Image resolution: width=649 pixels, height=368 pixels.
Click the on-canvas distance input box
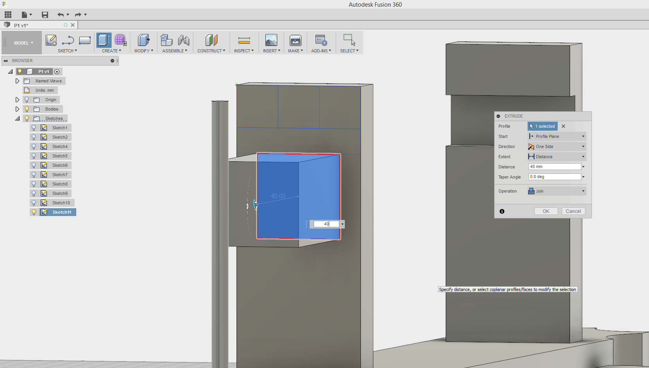(x=326, y=224)
